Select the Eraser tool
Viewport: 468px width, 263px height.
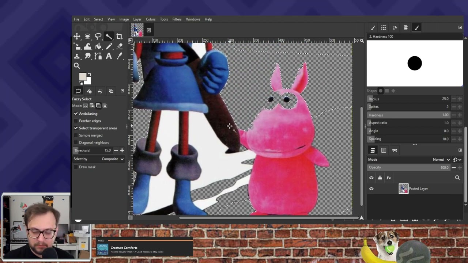(119, 46)
